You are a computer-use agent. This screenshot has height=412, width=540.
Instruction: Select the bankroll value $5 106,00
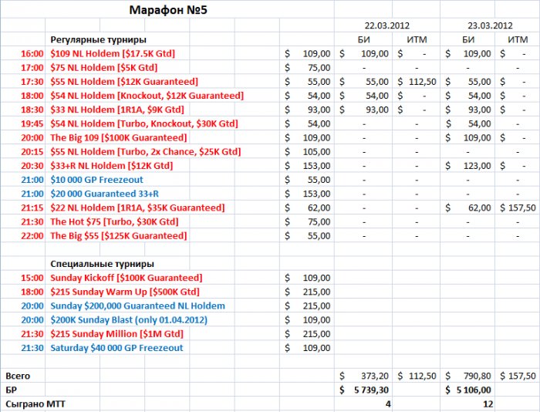click(468, 390)
